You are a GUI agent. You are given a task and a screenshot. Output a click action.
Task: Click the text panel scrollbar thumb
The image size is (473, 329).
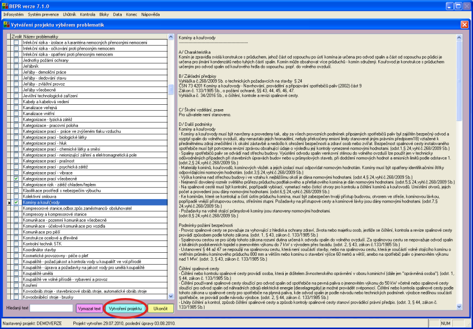[x=459, y=81]
